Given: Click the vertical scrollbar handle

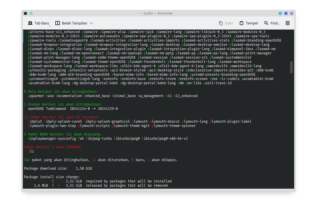Looking at the screenshot, I should point(291,67).
